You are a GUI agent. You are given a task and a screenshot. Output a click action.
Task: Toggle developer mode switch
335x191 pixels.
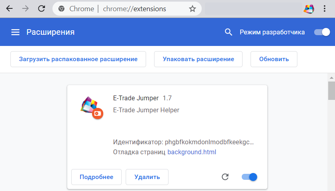(322, 32)
